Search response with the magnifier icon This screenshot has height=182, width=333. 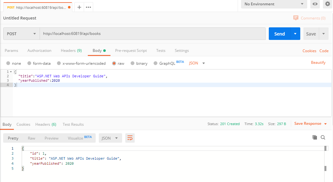pos(323,137)
